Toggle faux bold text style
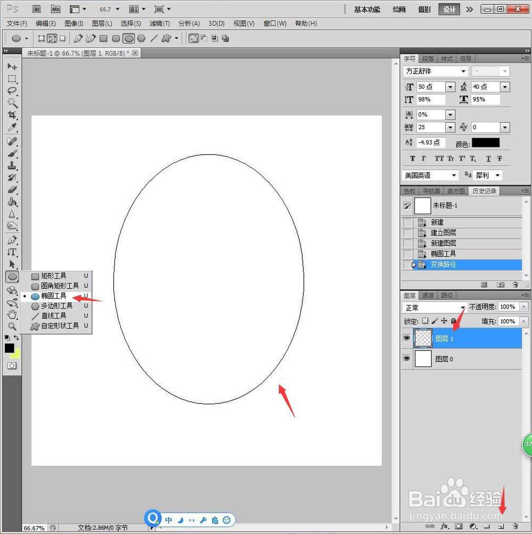Image resolution: width=532 pixels, height=534 pixels. 412,158
